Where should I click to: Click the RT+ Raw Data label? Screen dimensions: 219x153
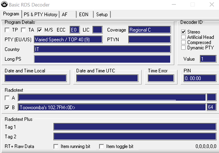point(19,146)
